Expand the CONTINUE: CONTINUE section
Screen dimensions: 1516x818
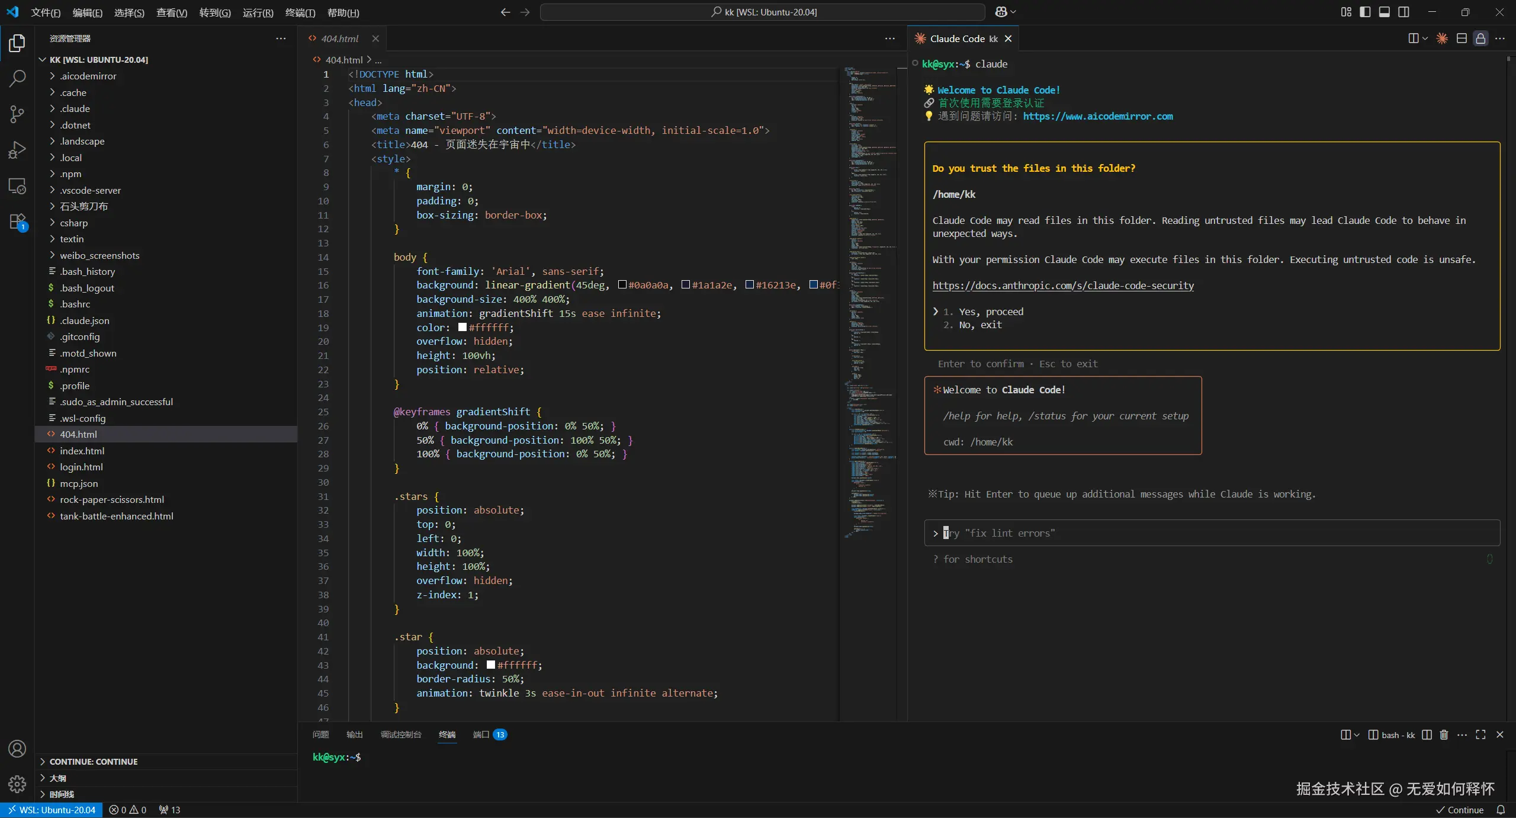[94, 762]
